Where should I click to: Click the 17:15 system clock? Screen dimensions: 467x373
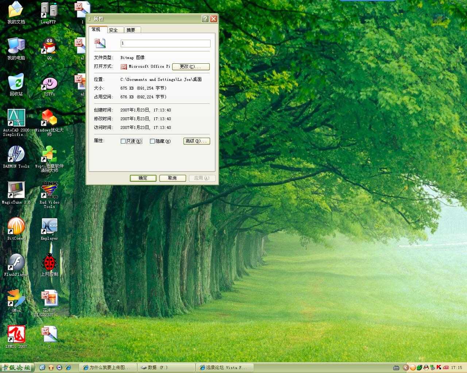[456, 368]
